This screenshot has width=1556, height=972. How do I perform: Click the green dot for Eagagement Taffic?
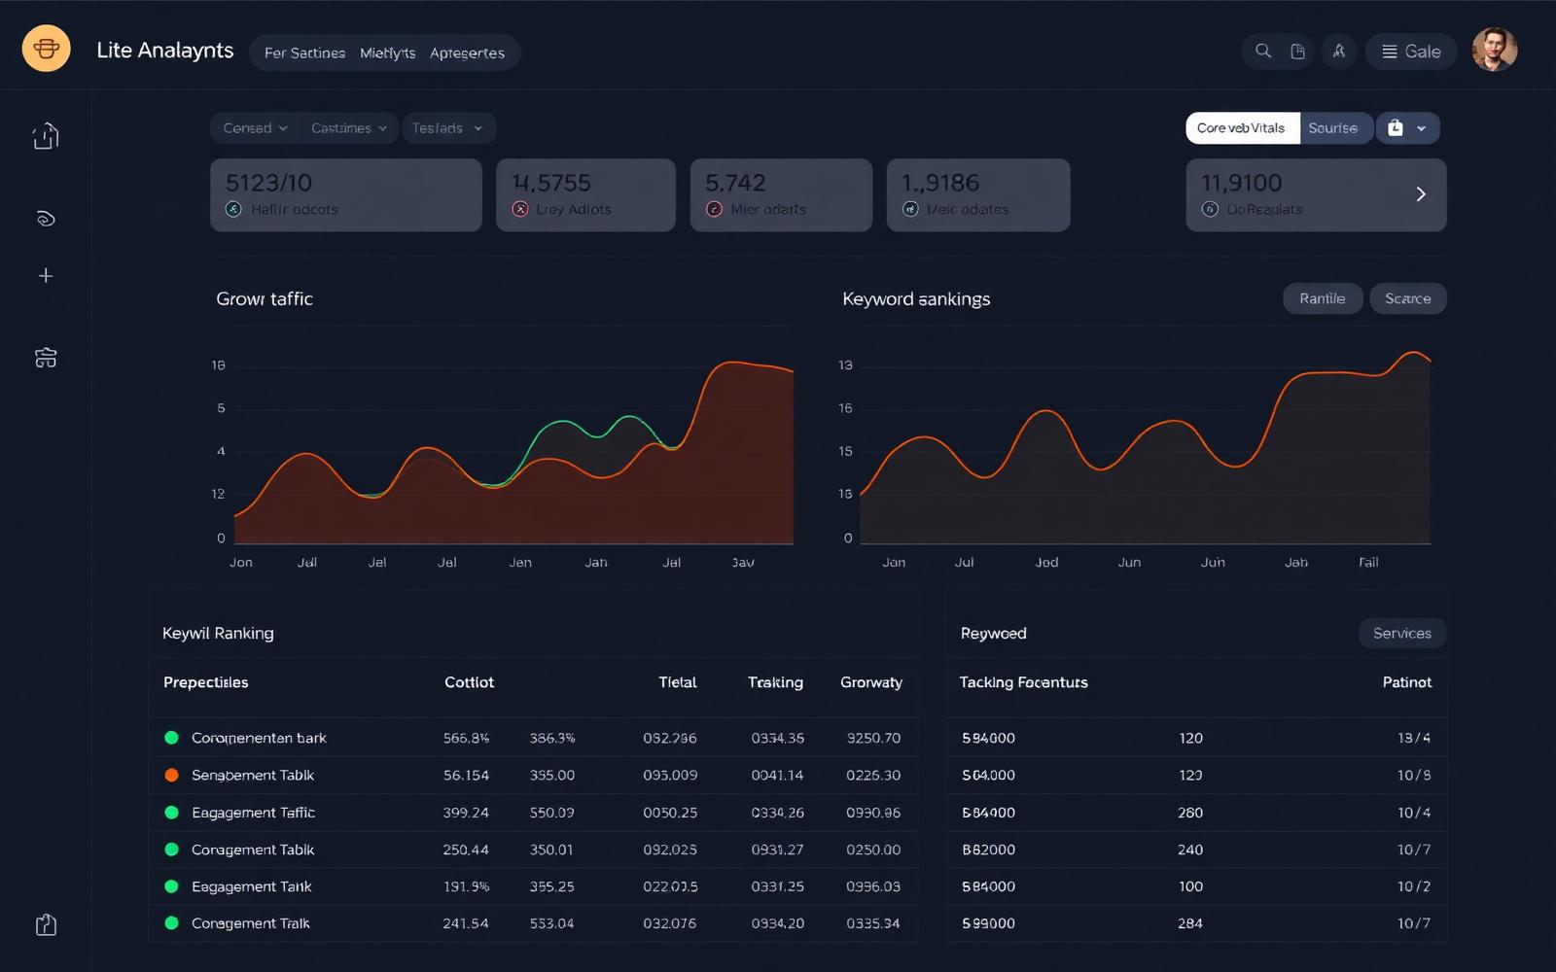(172, 813)
